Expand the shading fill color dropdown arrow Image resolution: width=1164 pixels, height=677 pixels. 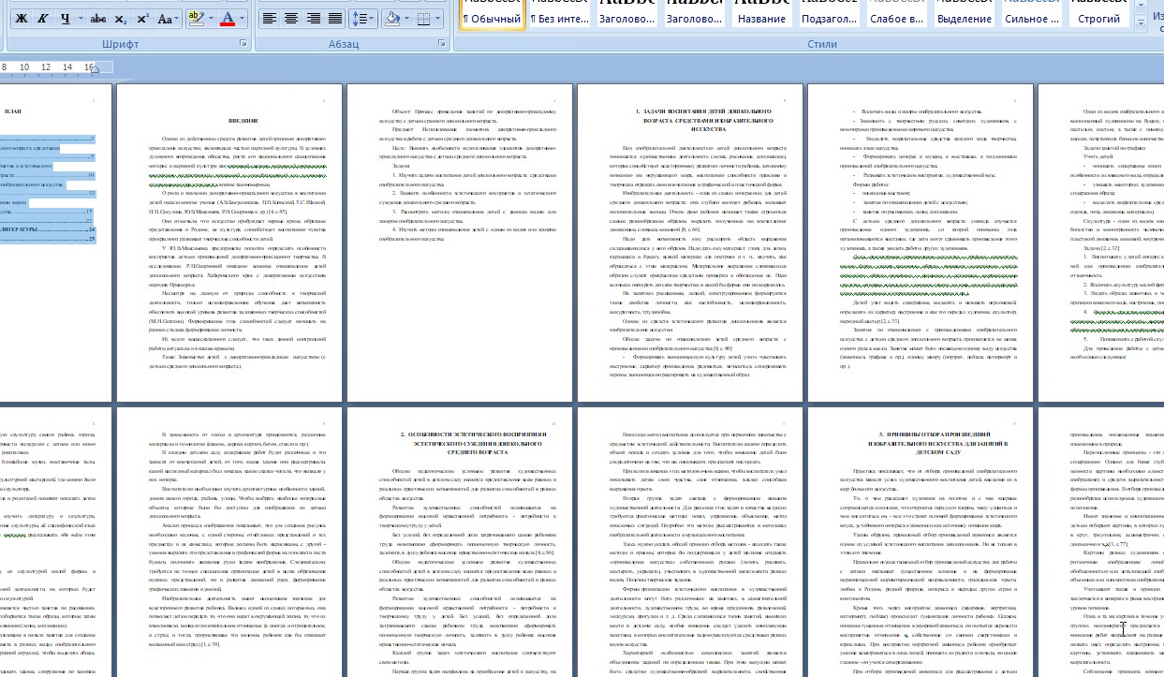[x=406, y=19]
